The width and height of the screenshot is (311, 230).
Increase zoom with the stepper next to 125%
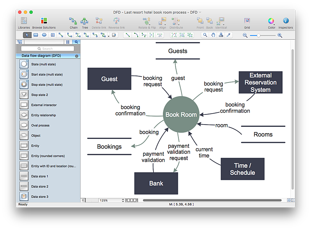123,199
